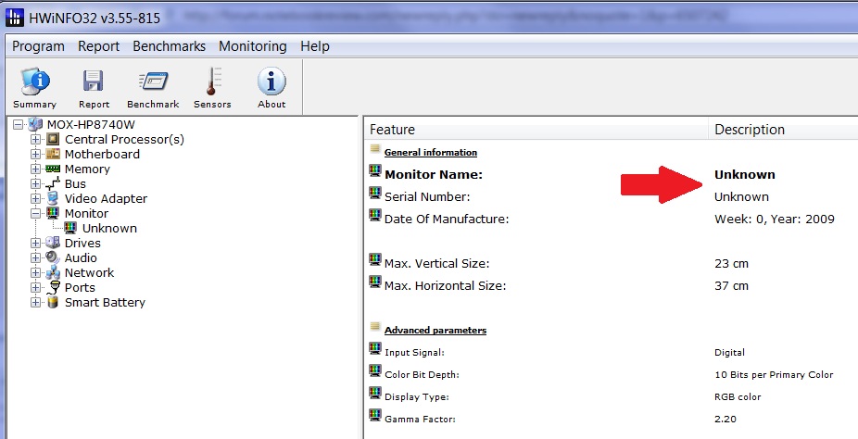Click the Video Adapter icon
Screen dimensions: 858x439
click(x=53, y=198)
